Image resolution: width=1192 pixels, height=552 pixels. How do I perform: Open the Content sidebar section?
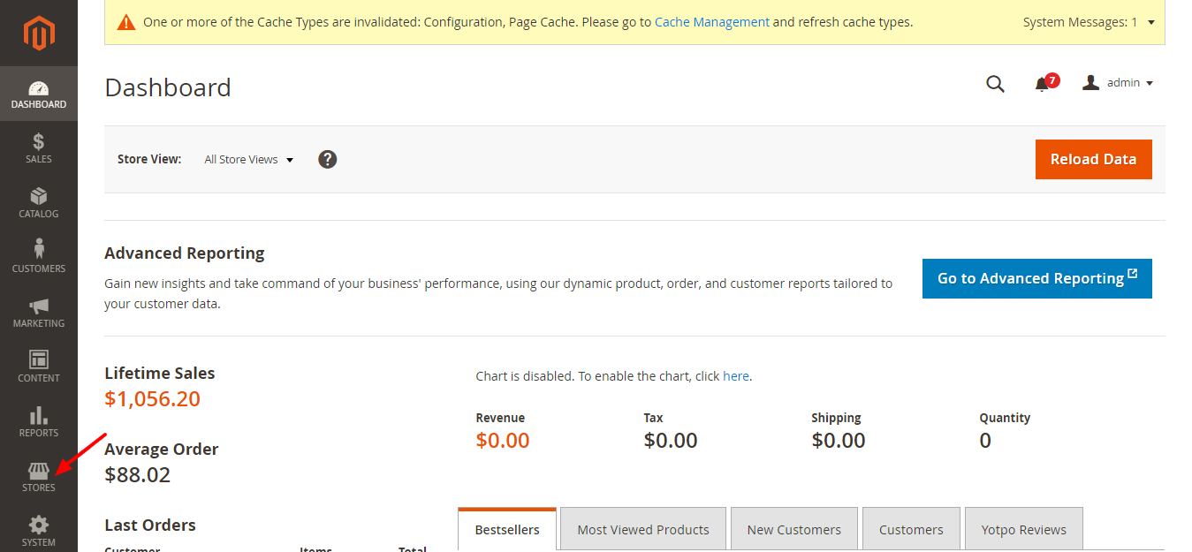(39, 367)
